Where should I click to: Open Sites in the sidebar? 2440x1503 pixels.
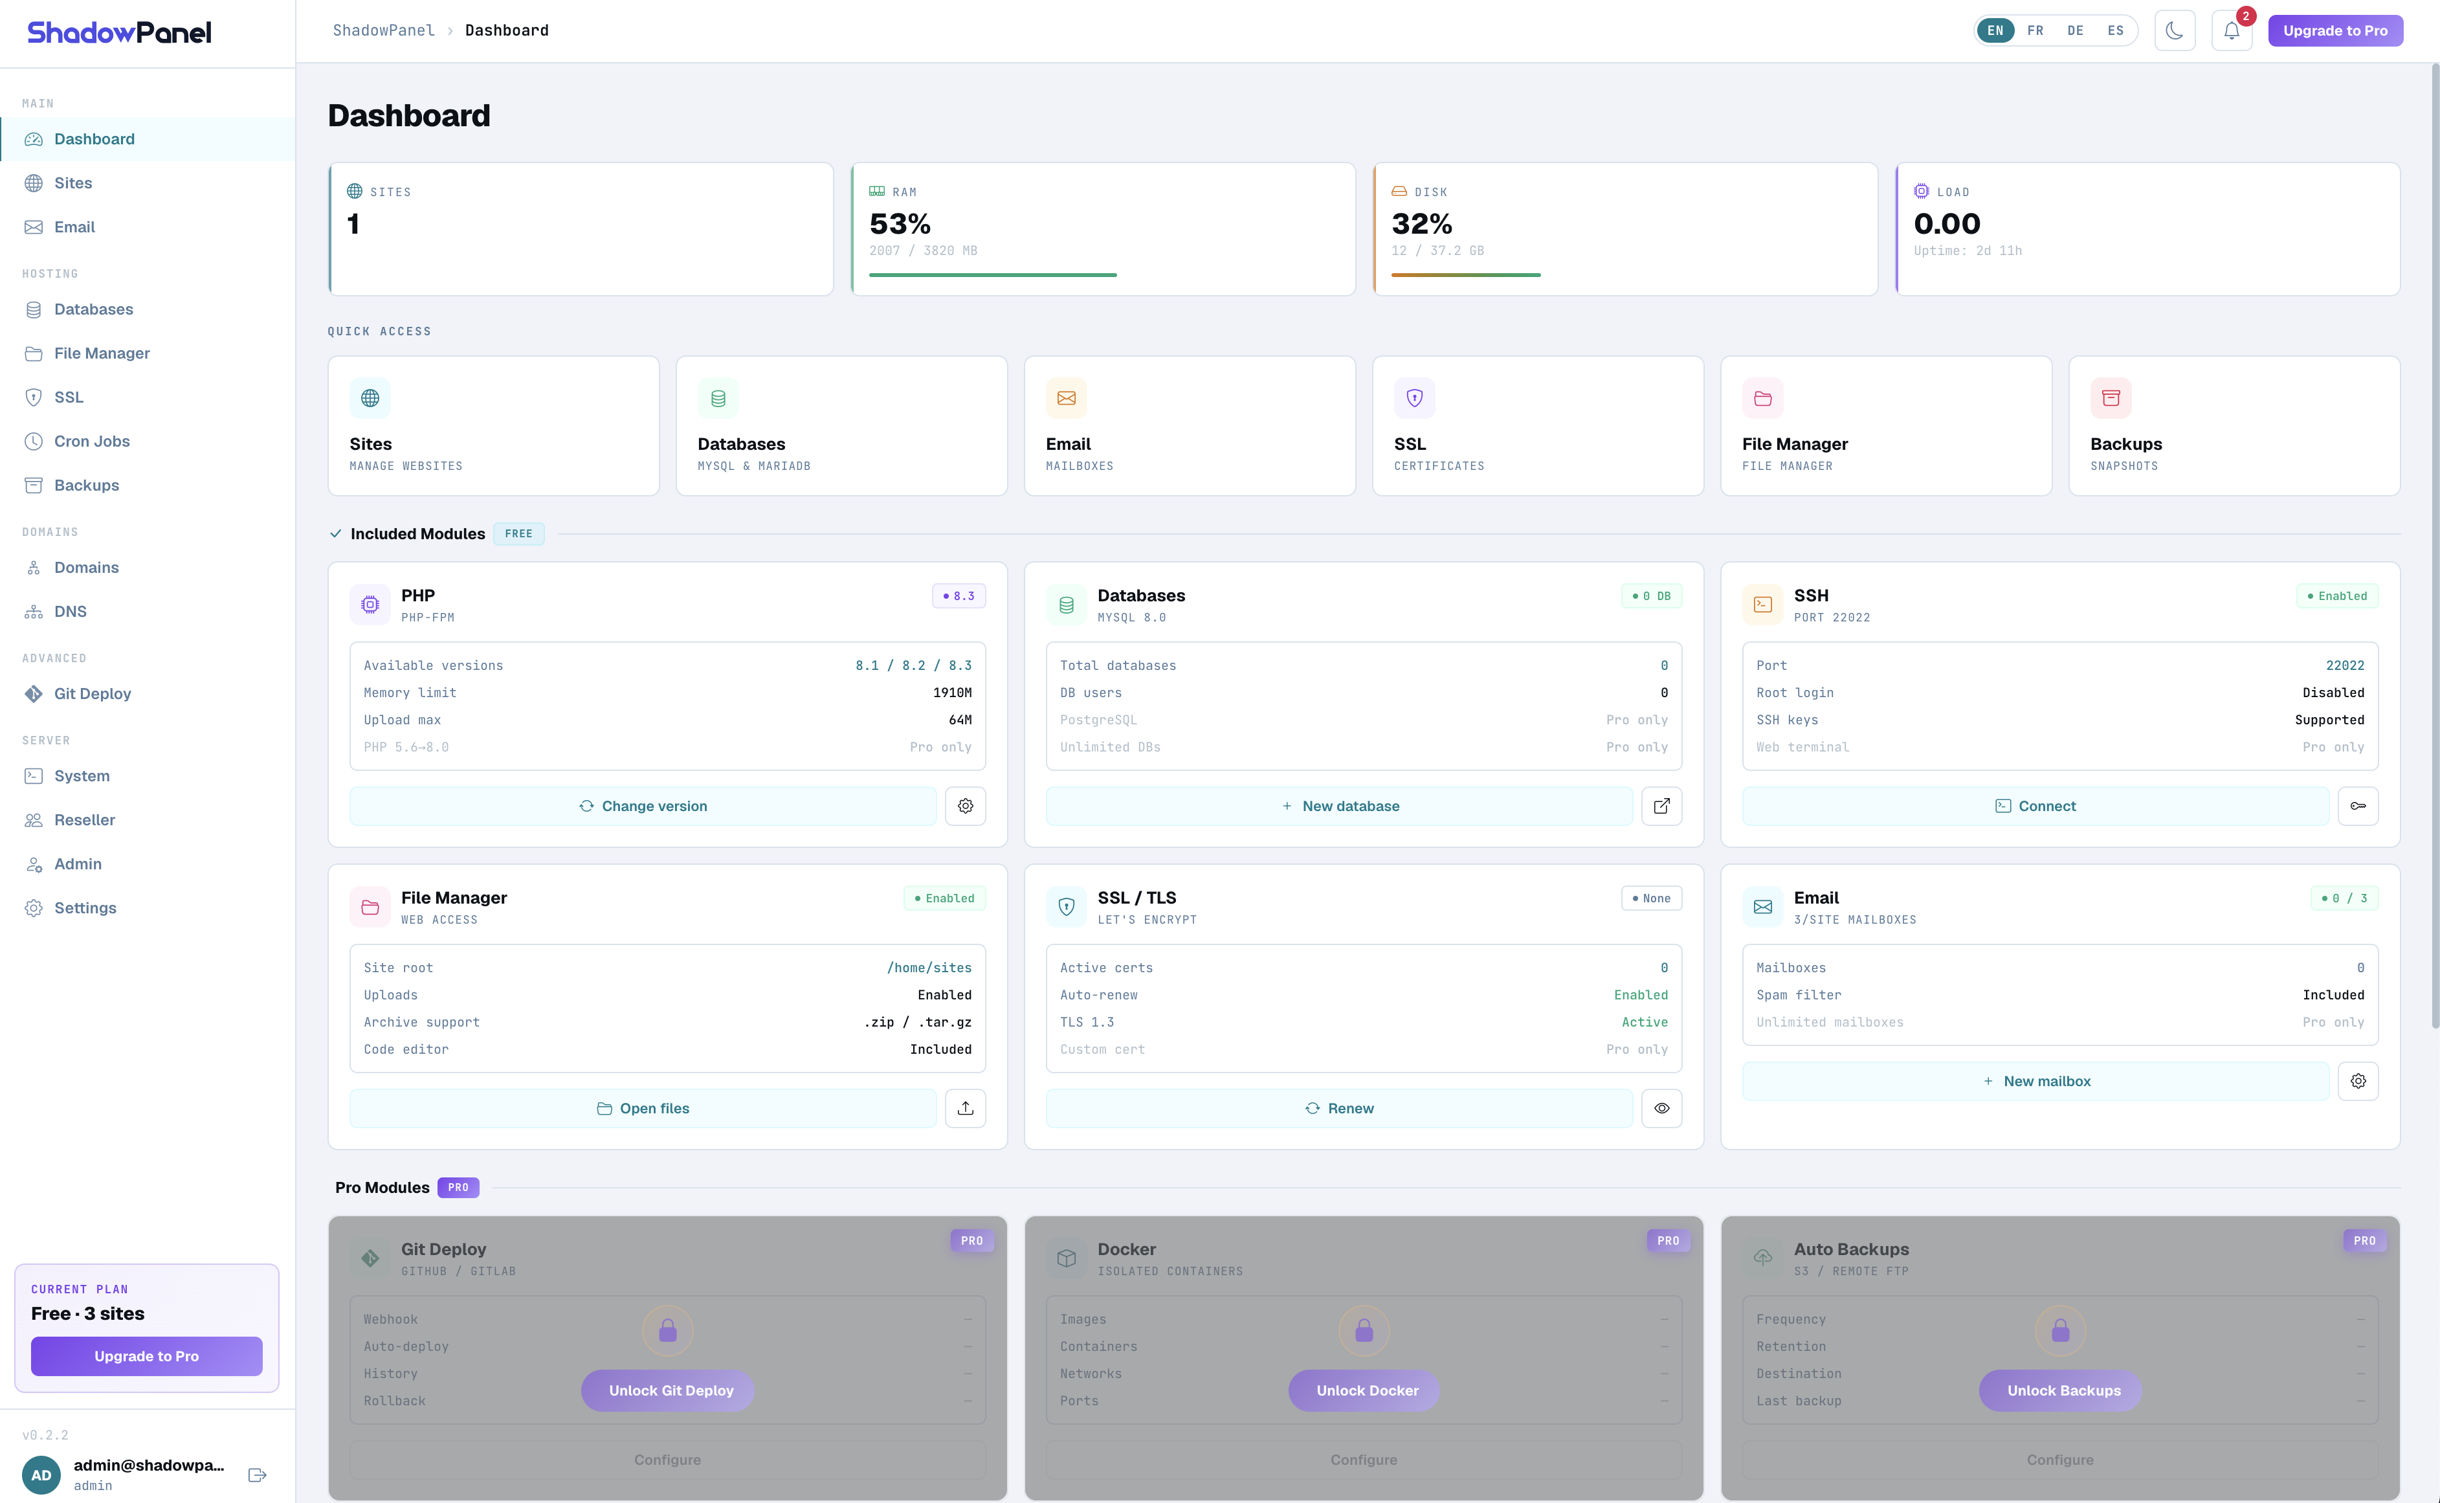coord(147,183)
